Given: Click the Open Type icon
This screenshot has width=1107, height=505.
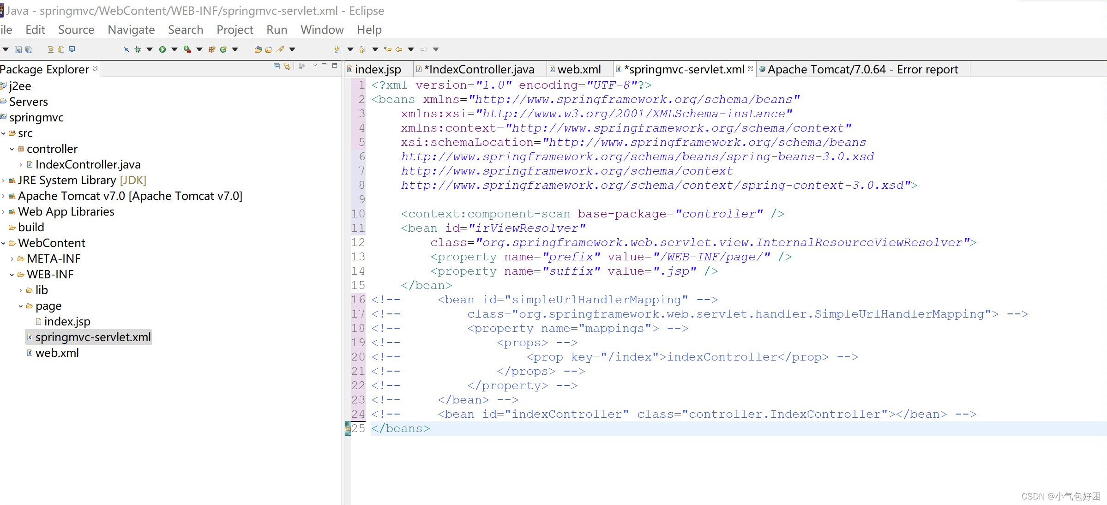Looking at the screenshot, I should click(x=258, y=49).
